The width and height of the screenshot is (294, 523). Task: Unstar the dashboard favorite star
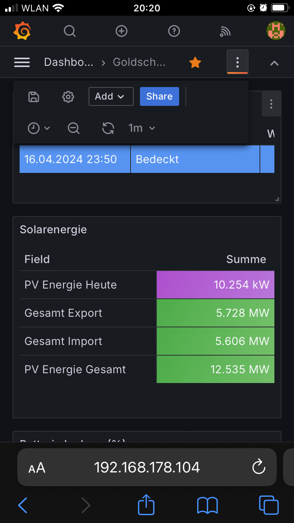coord(195,62)
